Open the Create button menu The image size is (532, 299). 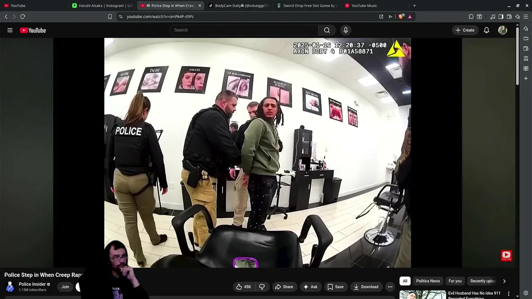(465, 30)
